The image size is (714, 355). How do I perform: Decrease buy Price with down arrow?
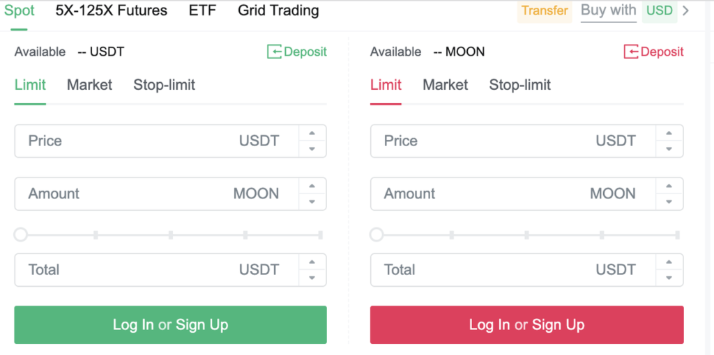[312, 149]
